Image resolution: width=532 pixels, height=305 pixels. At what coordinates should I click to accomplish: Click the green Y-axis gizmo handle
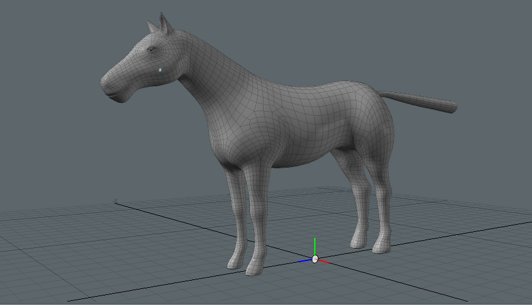tap(315, 247)
